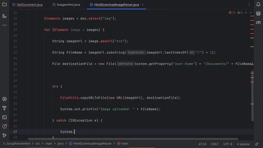Viewport: 263px width, 148px height.
Task: Open the Structure tool window icon
Action: [x=5, y=16]
